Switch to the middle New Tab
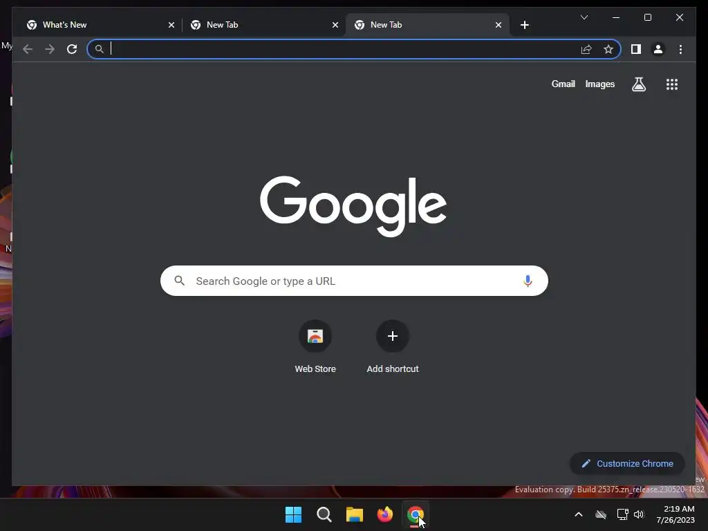 263,25
